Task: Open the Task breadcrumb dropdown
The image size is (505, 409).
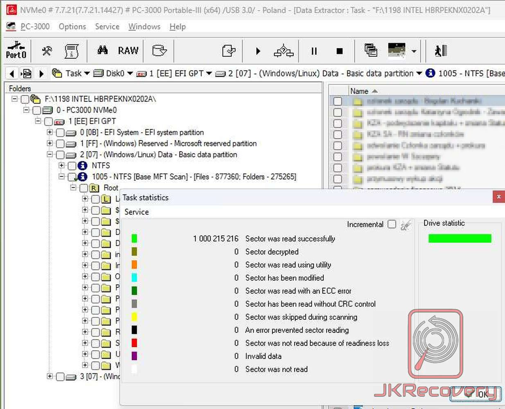Action: pyautogui.click(x=87, y=73)
